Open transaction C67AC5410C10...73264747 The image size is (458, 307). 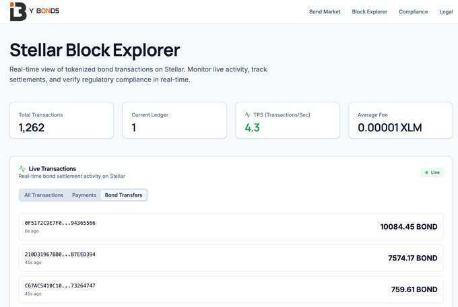[231, 289]
